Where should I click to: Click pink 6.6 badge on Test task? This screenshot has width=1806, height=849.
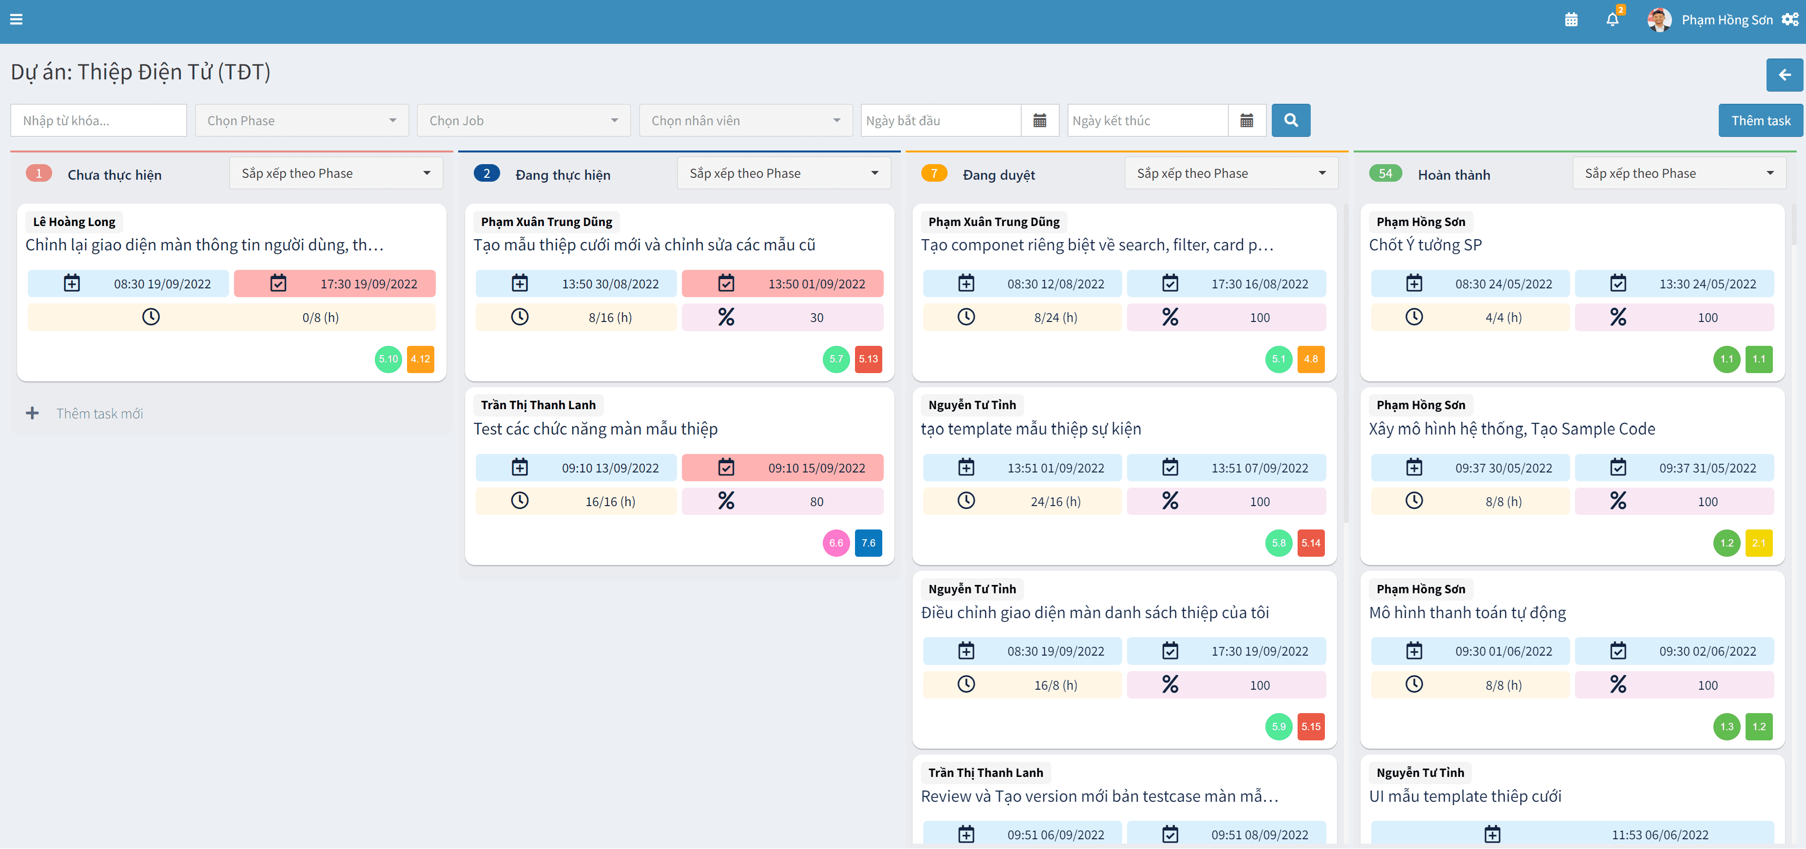[x=835, y=543]
